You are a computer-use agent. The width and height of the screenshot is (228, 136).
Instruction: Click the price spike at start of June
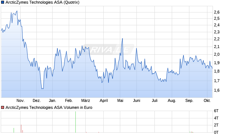136,48
